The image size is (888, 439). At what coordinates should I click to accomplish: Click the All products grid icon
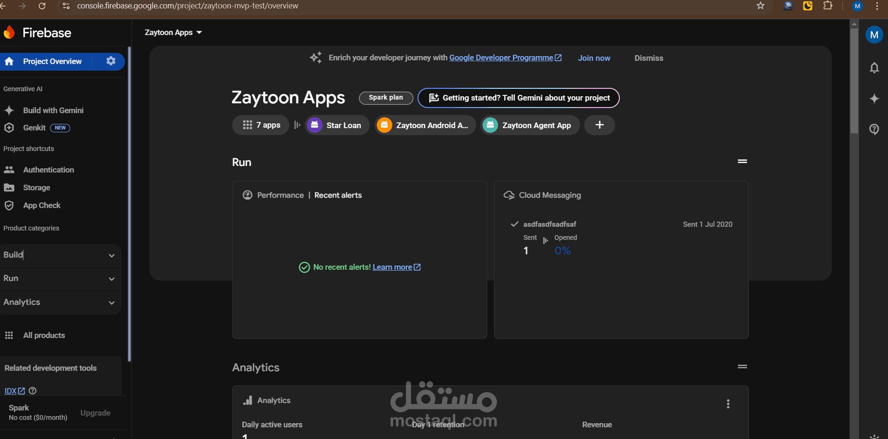coord(9,335)
